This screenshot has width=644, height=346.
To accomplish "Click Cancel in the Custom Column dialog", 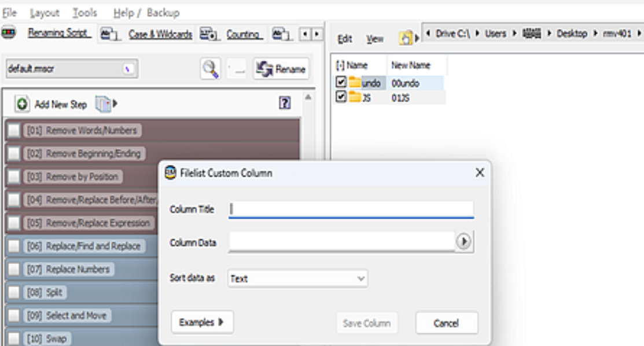I will click(x=446, y=323).
